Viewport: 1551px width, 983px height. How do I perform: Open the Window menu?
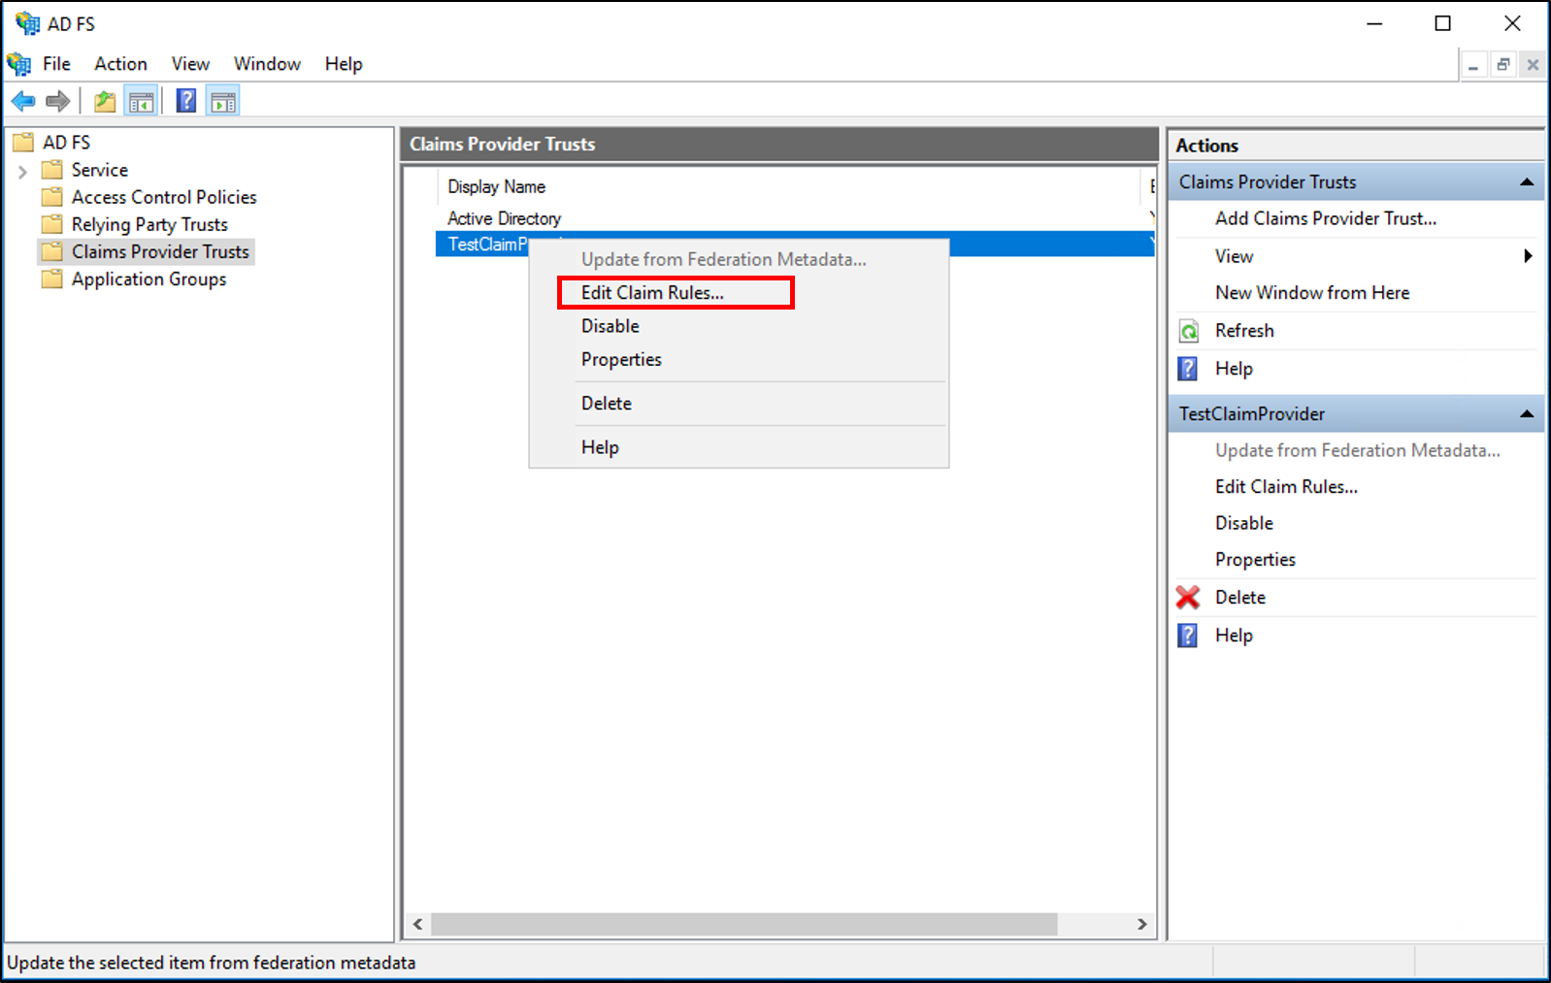[x=267, y=64]
